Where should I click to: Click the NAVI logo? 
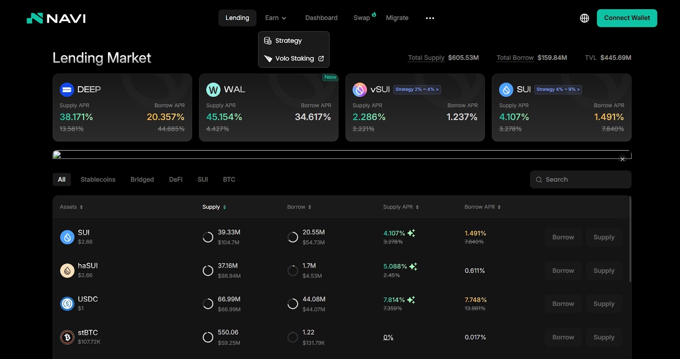tap(56, 18)
